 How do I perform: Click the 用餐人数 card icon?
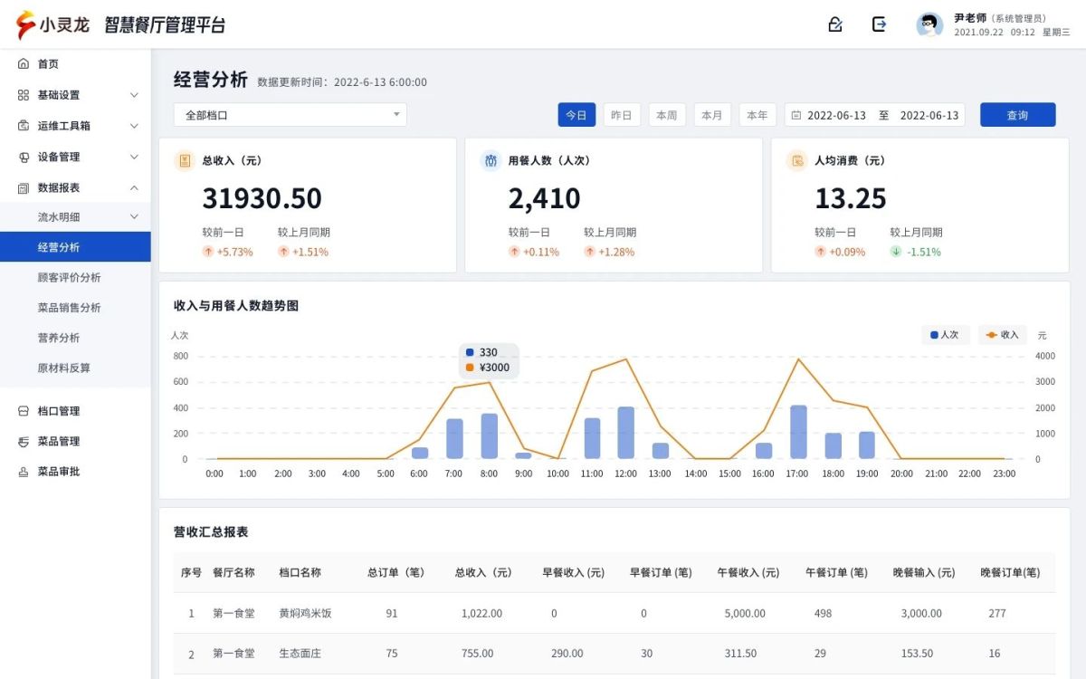pos(491,160)
